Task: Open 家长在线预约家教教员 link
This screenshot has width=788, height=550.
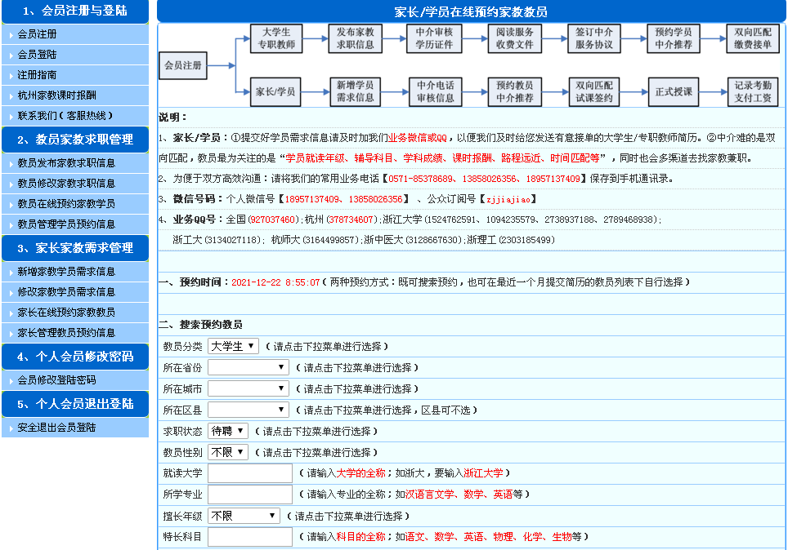Action: (x=66, y=313)
